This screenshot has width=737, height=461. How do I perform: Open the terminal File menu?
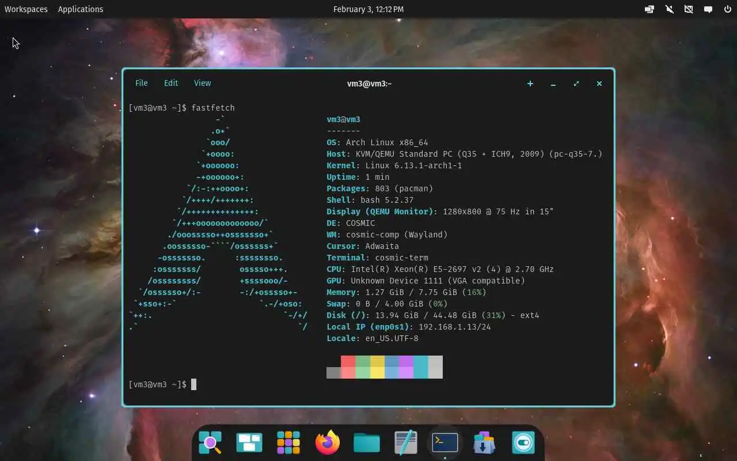point(142,83)
